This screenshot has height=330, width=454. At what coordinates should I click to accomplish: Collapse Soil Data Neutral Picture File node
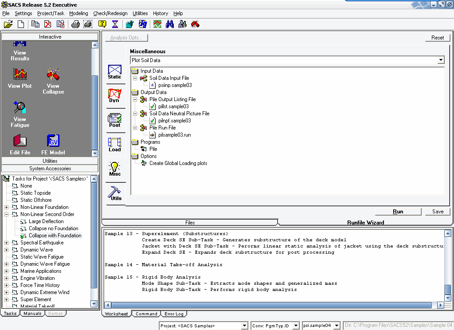135,114
